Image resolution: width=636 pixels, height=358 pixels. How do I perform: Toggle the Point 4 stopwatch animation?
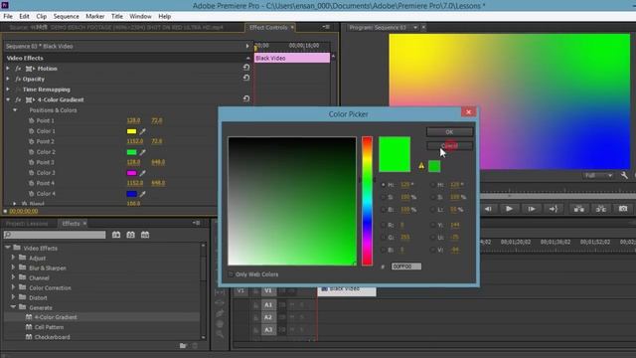(x=31, y=183)
